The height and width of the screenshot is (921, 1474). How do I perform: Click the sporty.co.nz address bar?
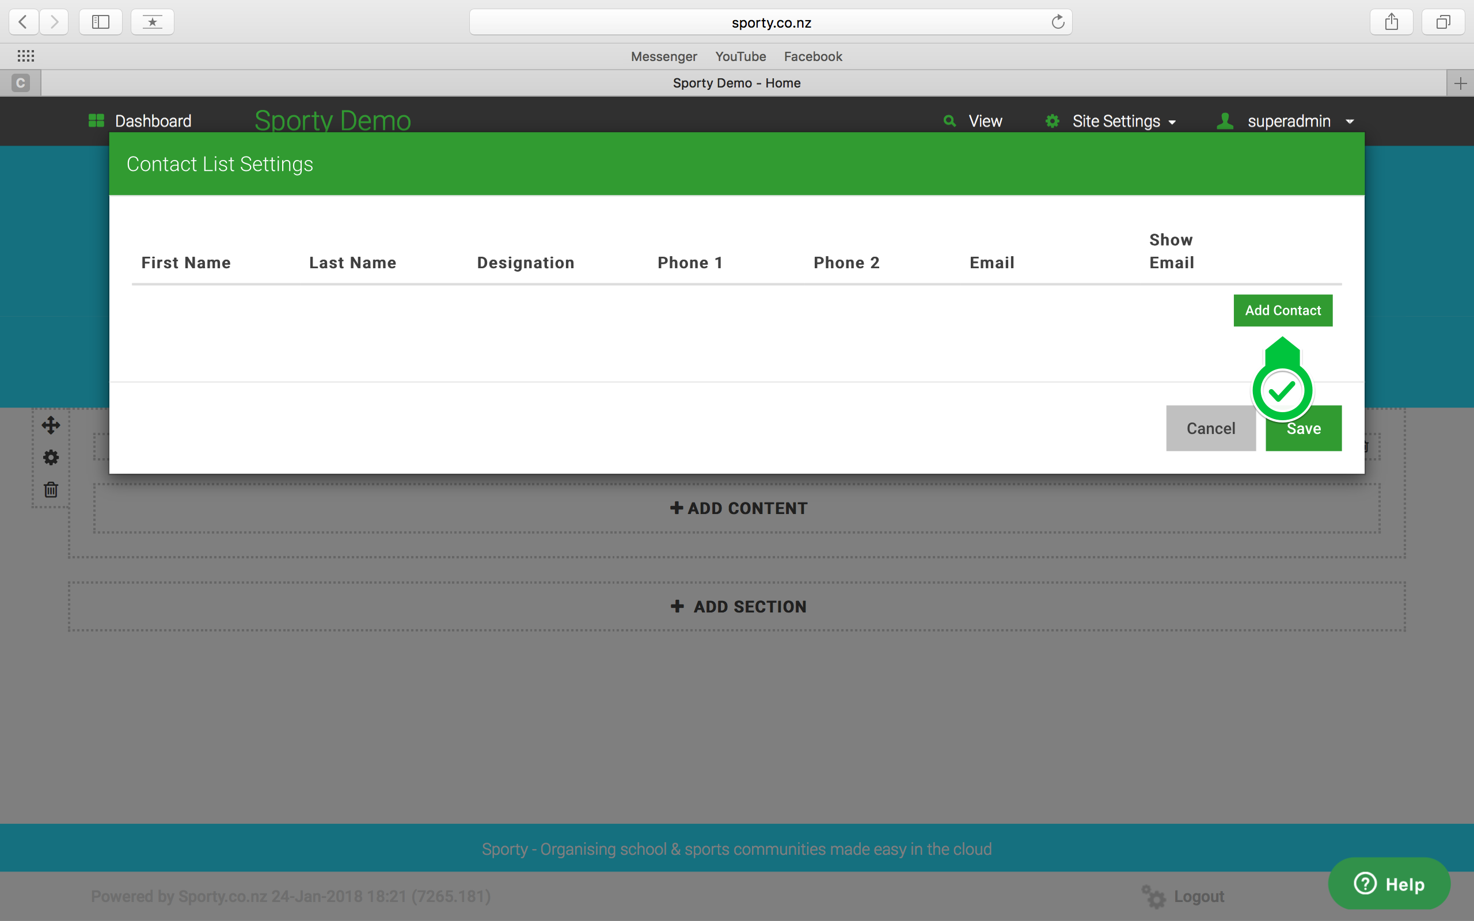tap(770, 22)
